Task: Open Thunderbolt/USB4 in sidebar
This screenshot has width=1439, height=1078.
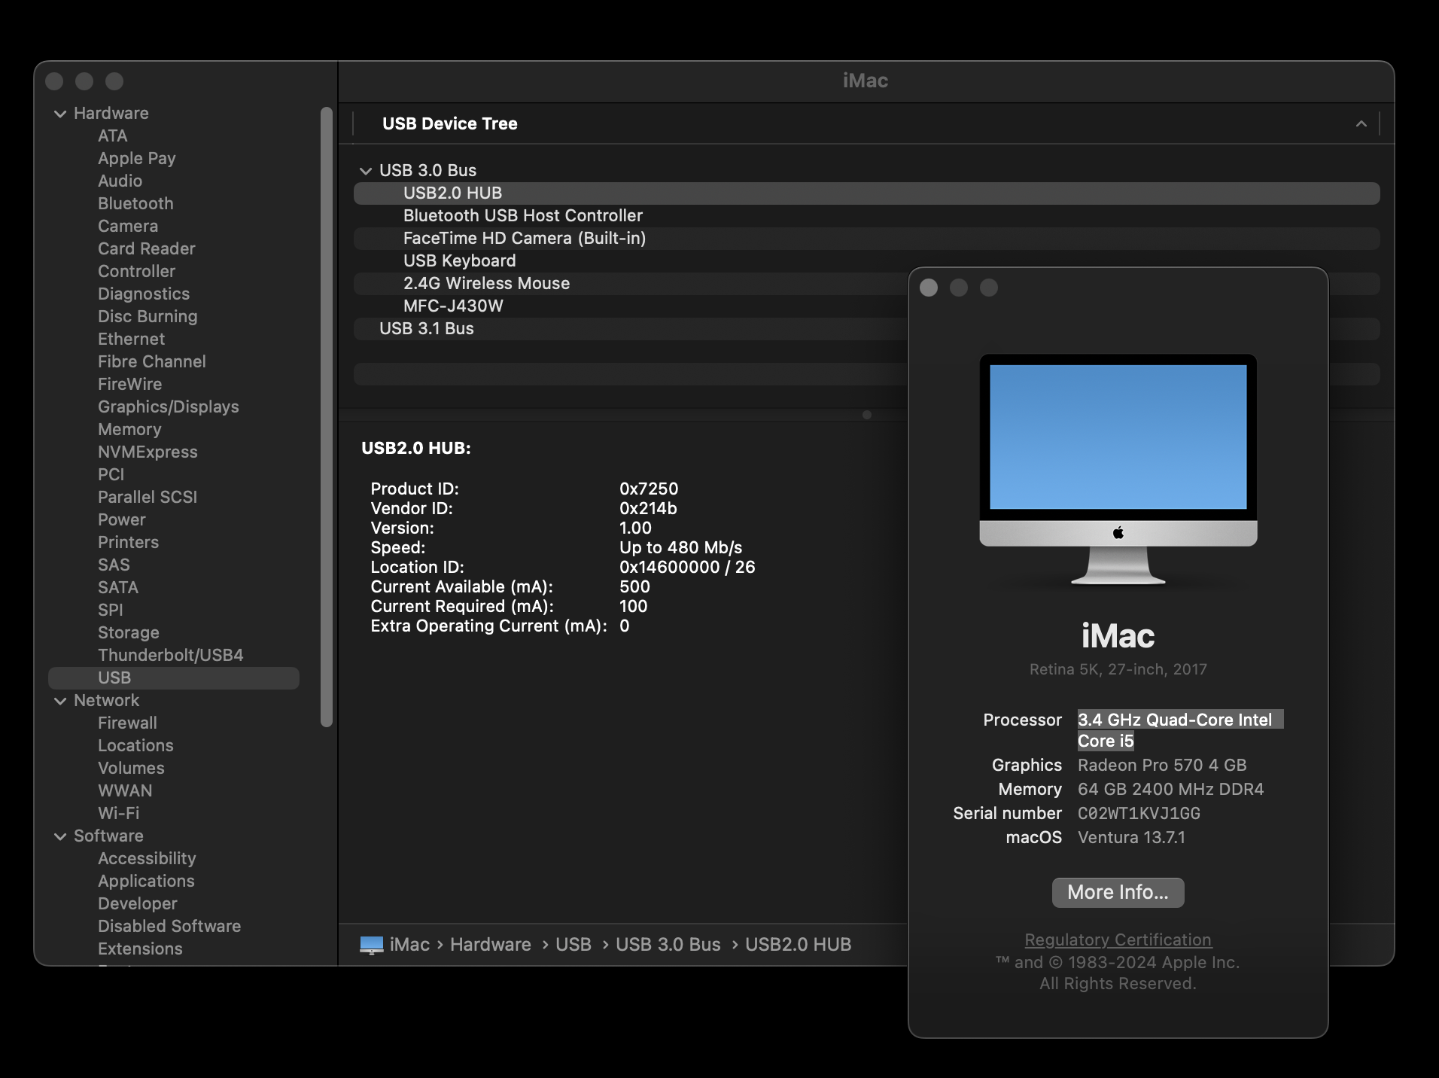Action: [171, 655]
